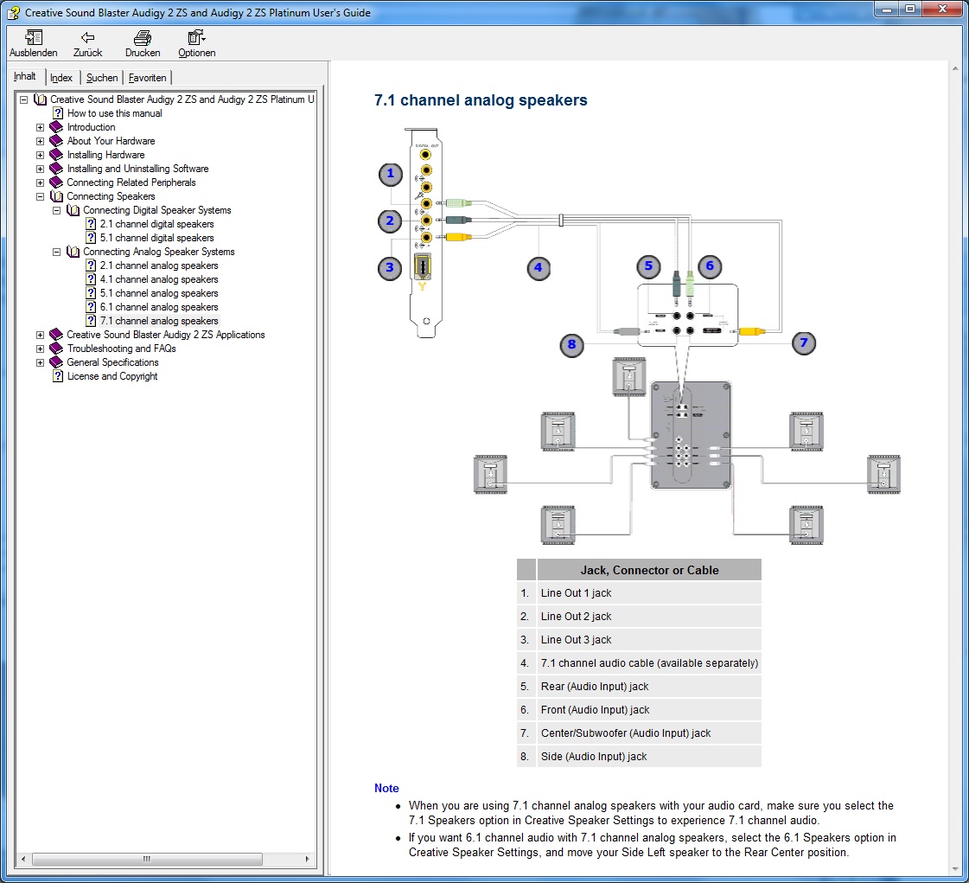The width and height of the screenshot is (969, 883).
Task: Click the book icon beside General Specifications
Action: (56, 362)
